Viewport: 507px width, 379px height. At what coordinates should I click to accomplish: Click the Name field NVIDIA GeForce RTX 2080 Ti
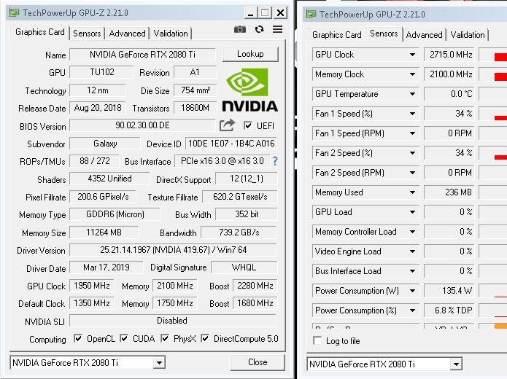point(142,54)
